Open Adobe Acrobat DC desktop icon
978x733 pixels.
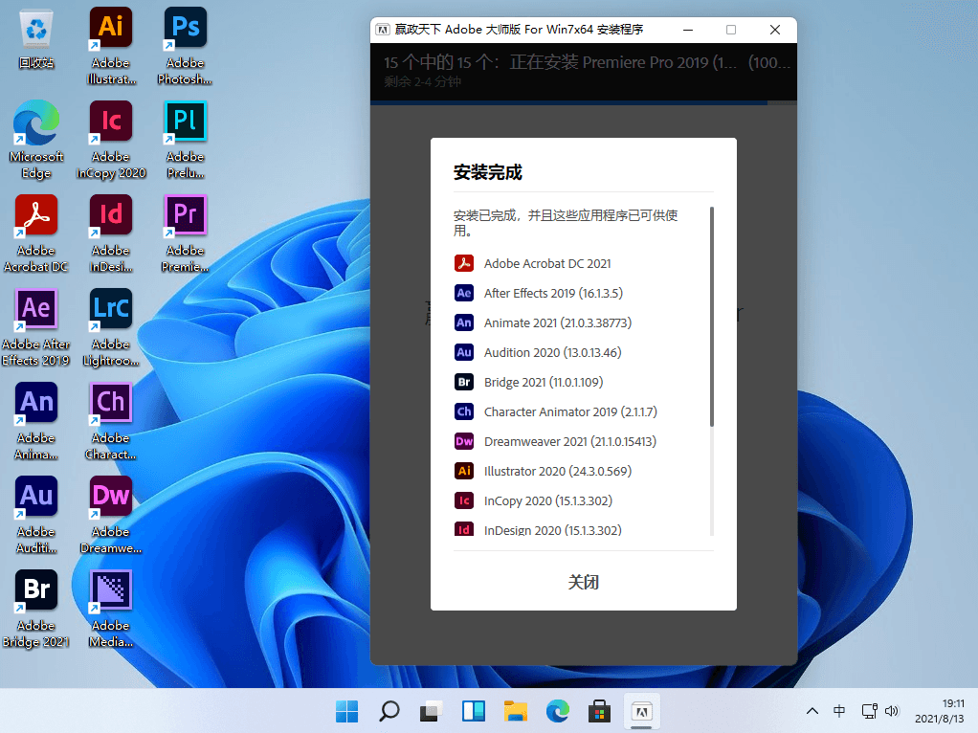pos(36,233)
